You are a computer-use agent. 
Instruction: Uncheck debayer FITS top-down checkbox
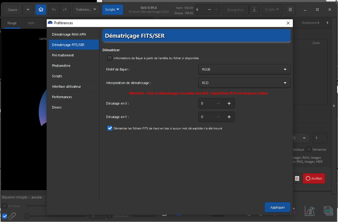(110, 128)
